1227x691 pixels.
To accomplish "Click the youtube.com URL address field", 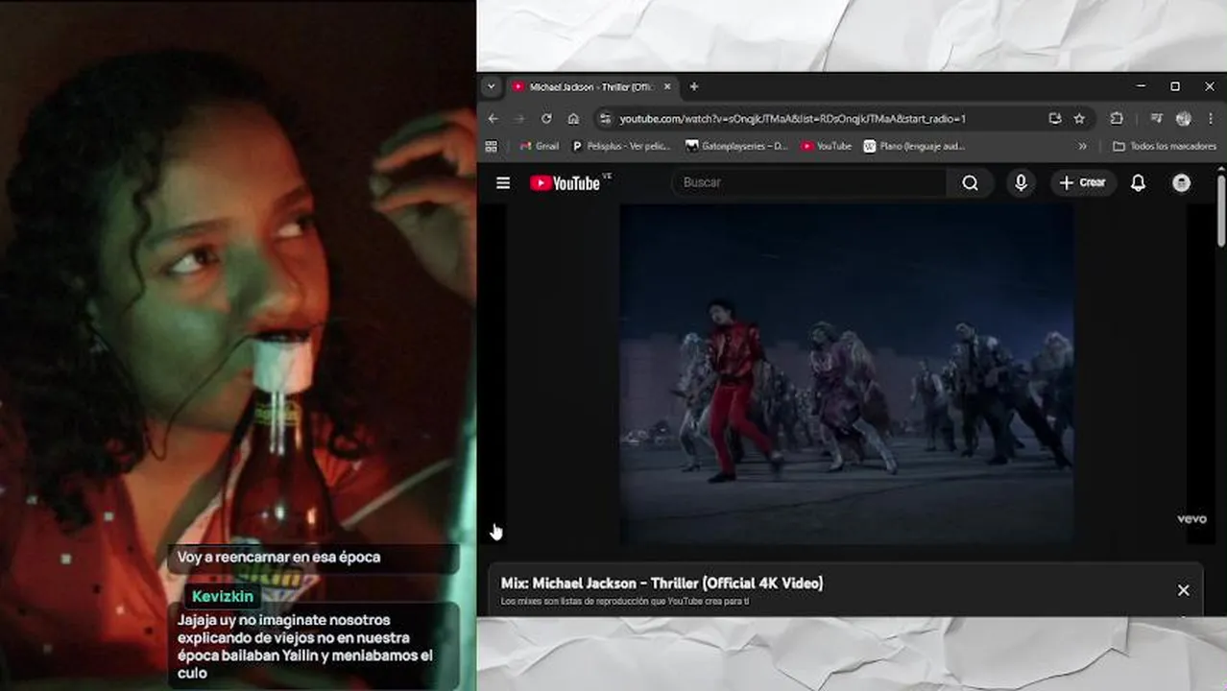I will tap(792, 119).
